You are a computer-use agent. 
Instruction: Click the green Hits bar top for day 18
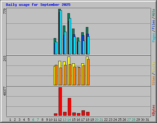(x=87, y=30)
